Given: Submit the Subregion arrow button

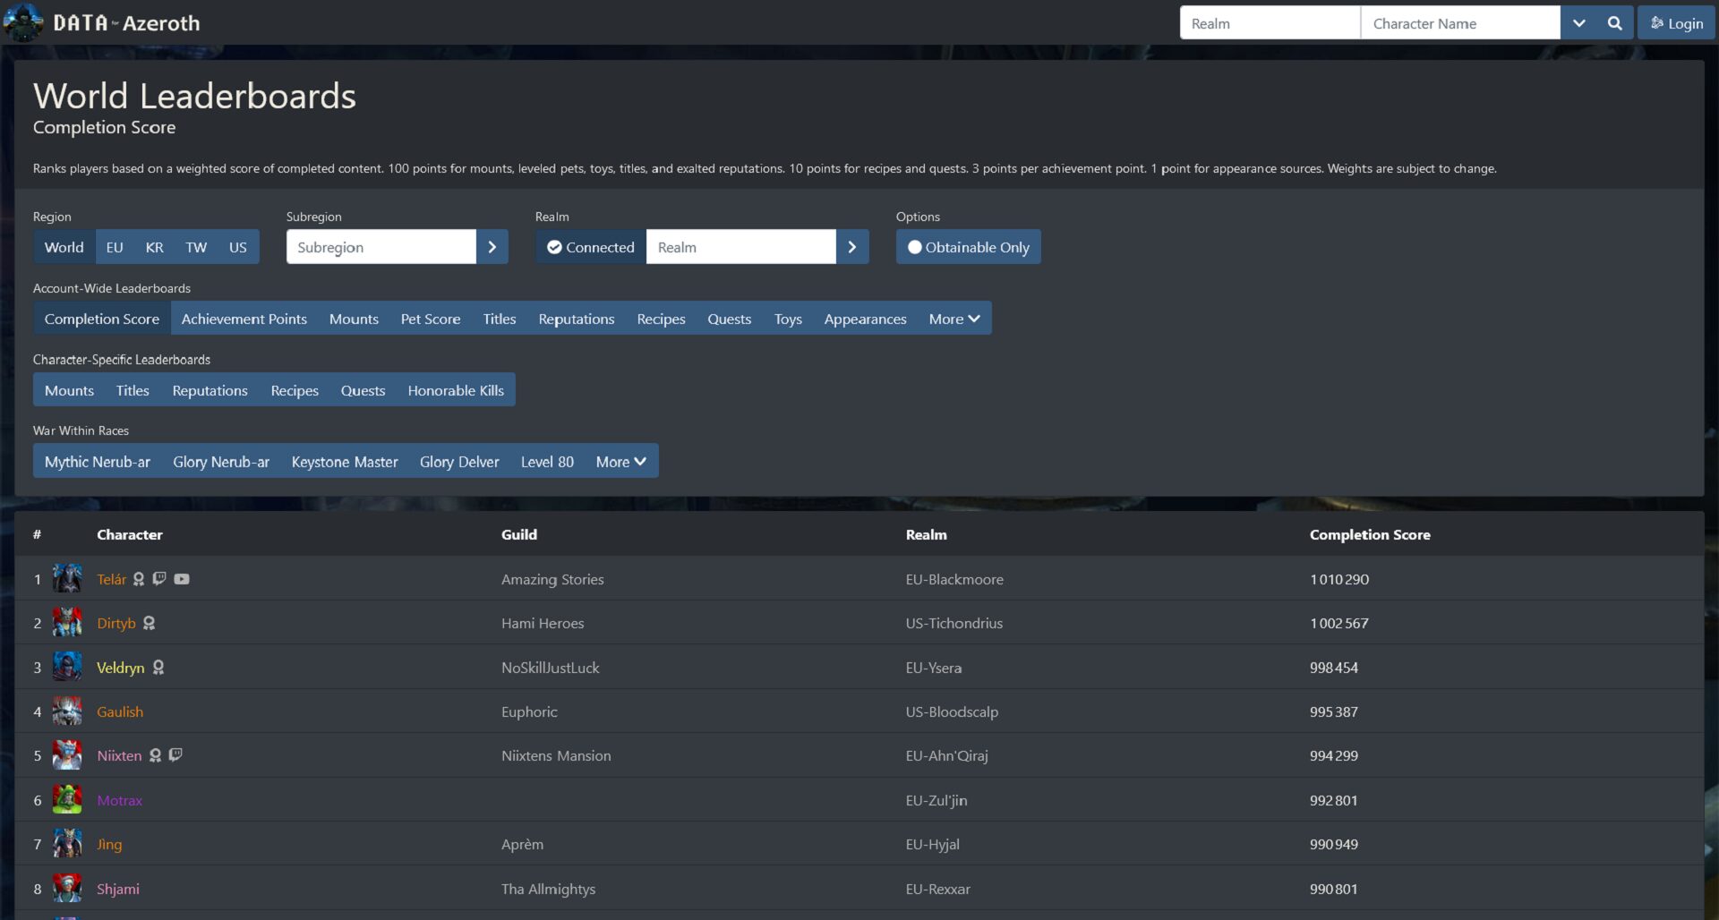Looking at the screenshot, I should pos(492,247).
